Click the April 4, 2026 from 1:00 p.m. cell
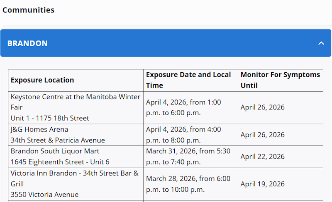 pos(190,108)
